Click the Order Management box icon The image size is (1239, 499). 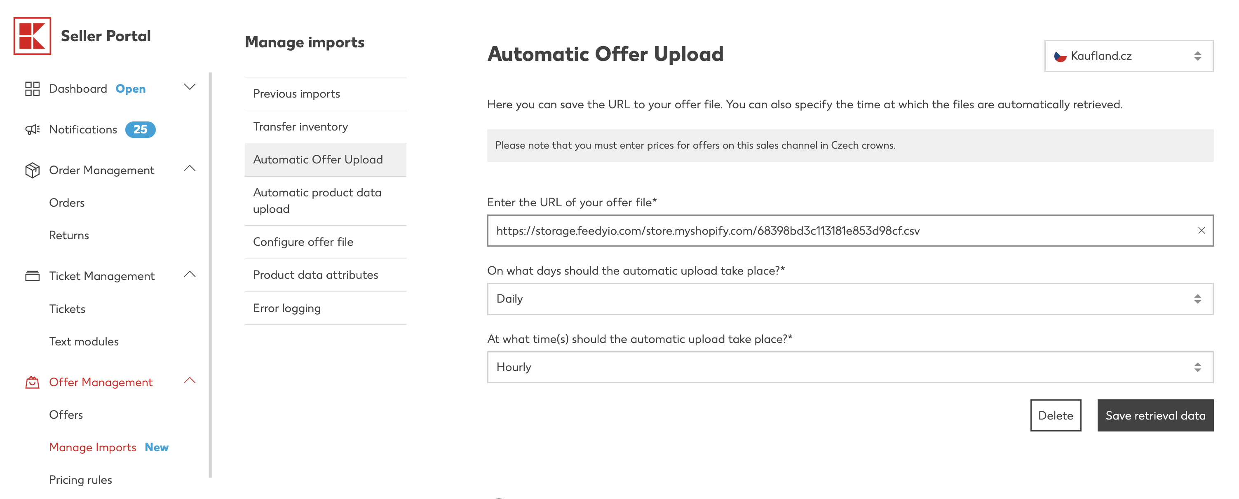tap(32, 170)
